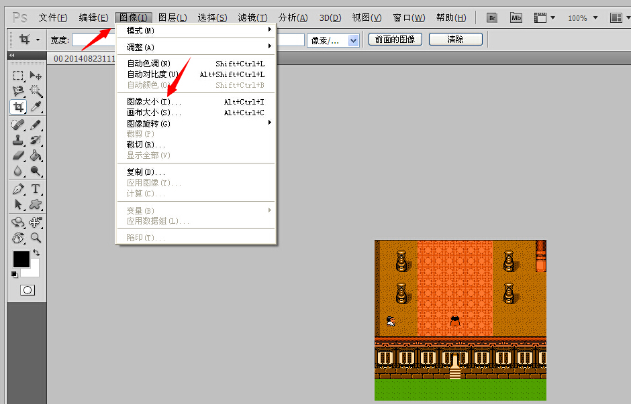The width and height of the screenshot is (631, 404).
Task: Select the Crop tool in toolbox
Action: point(18,107)
